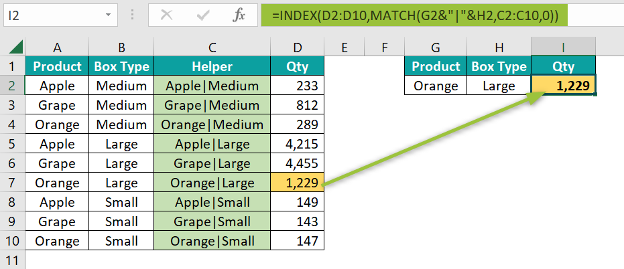Select the Grape|Large helper cell
This screenshot has width=624, height=269.
click(212, 163)
